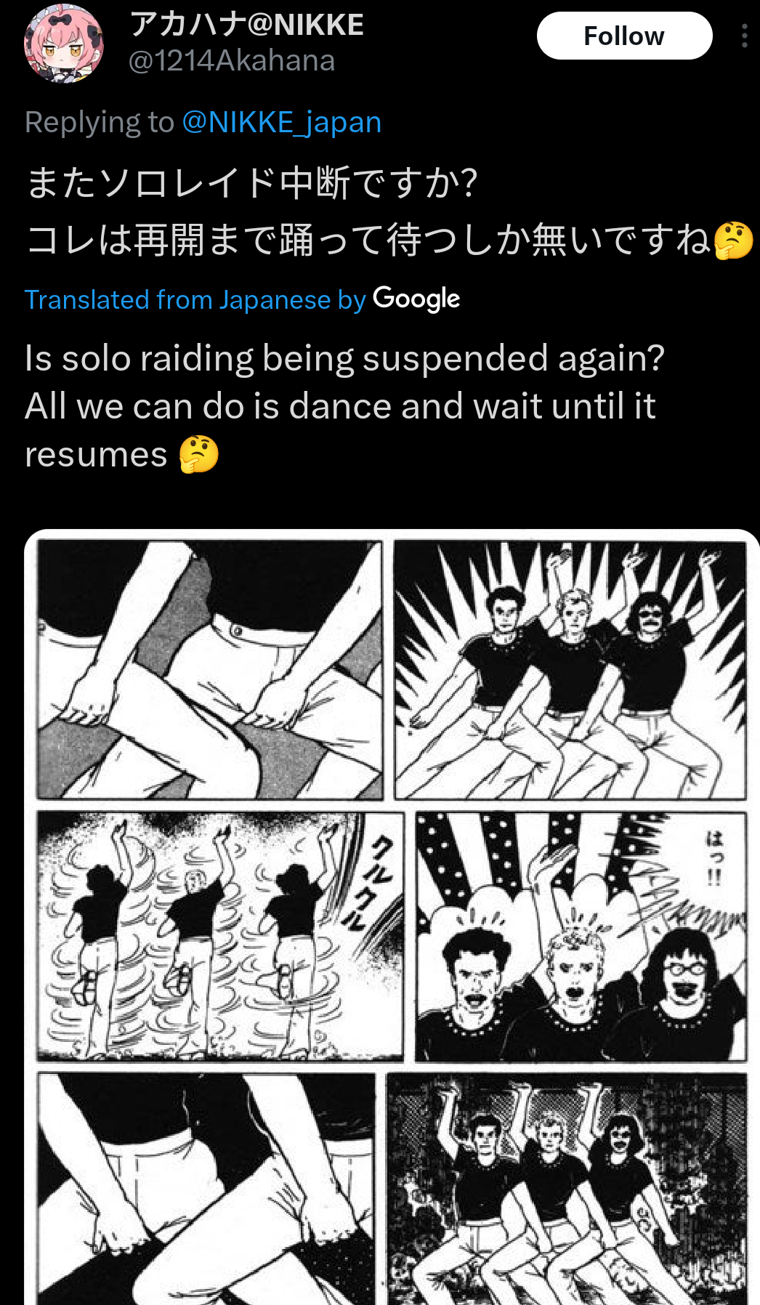
Task: Open the bottom-left crossed legs panel
Action: [x=206, y=1189]
